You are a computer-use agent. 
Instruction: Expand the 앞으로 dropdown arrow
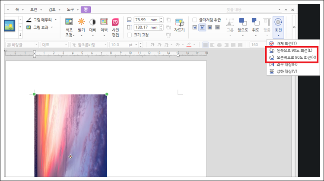click(243, 35)
